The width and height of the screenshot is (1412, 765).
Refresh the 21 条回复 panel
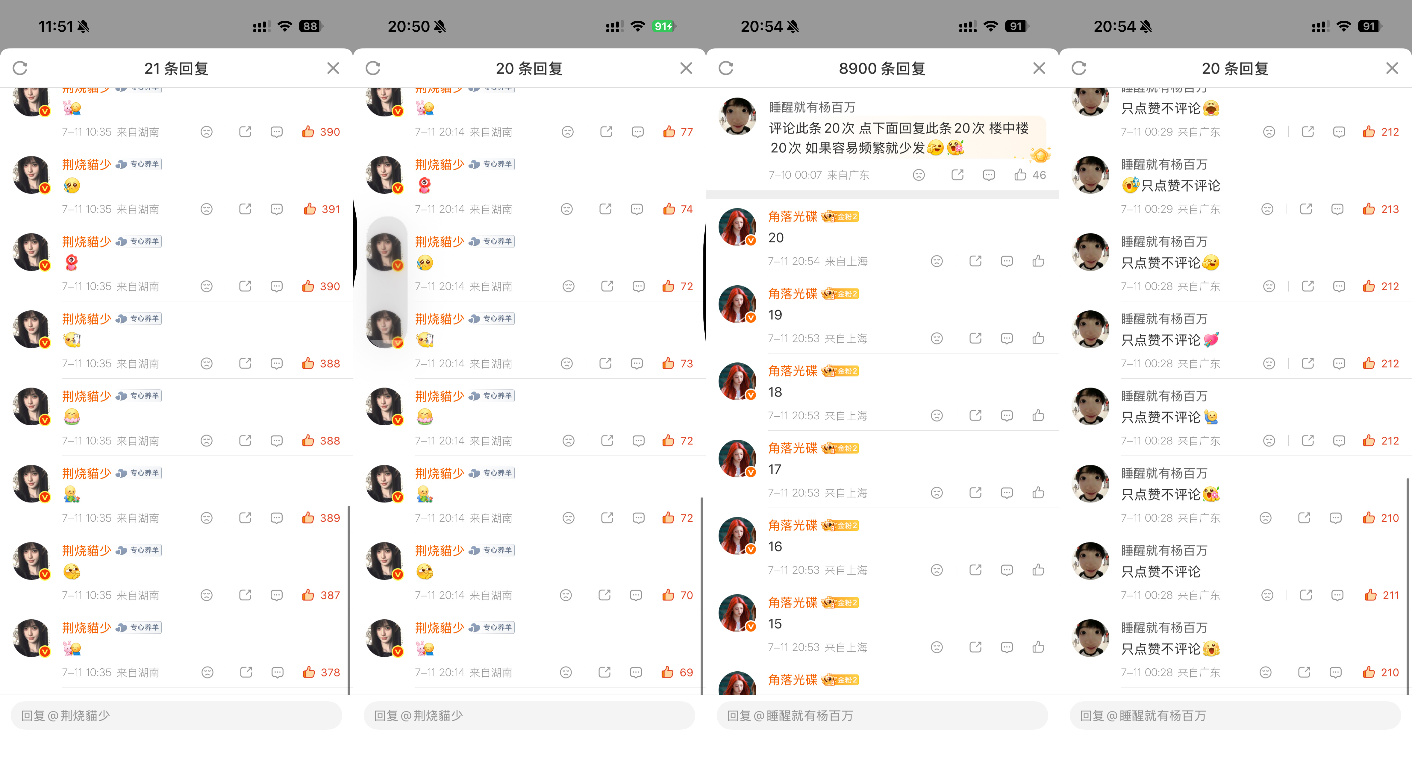click(x=20, y=68)
